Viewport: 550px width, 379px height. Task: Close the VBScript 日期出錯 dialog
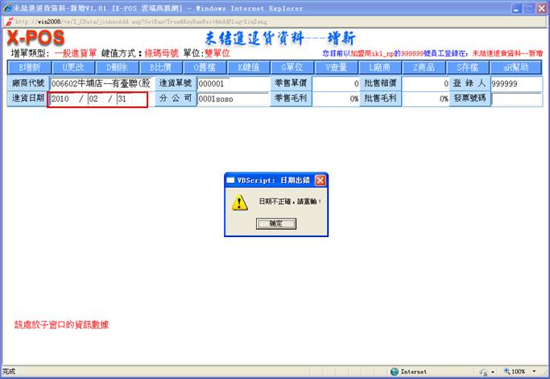click(x=320, y=180)
